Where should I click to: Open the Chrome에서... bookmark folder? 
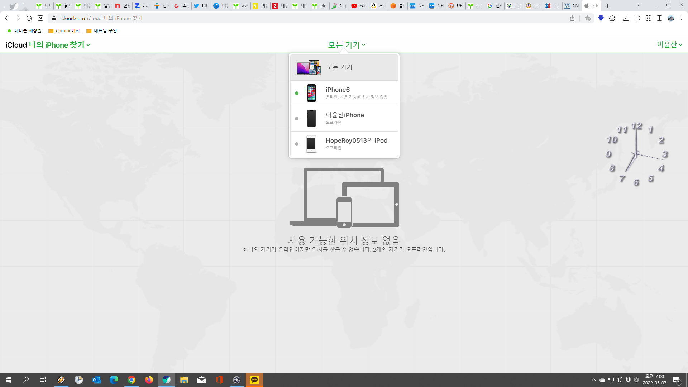(x=66, y=31)
